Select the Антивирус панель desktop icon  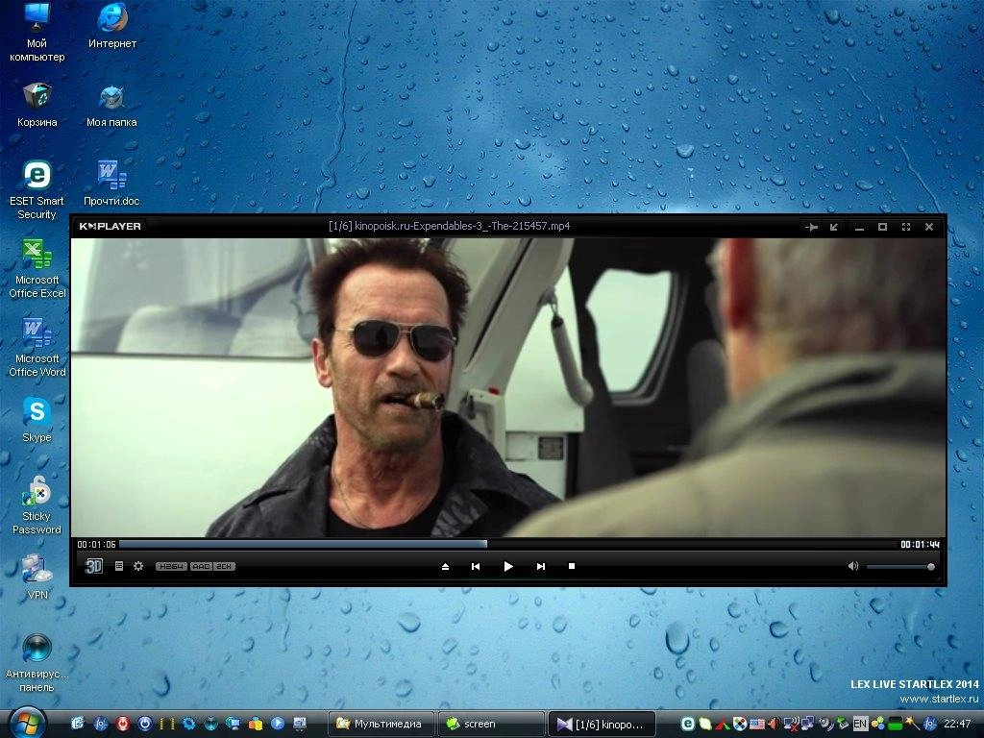pyautogui.click(x=37, y=663)
